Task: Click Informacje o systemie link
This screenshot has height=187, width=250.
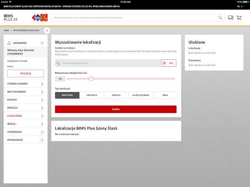Action: 17,61
